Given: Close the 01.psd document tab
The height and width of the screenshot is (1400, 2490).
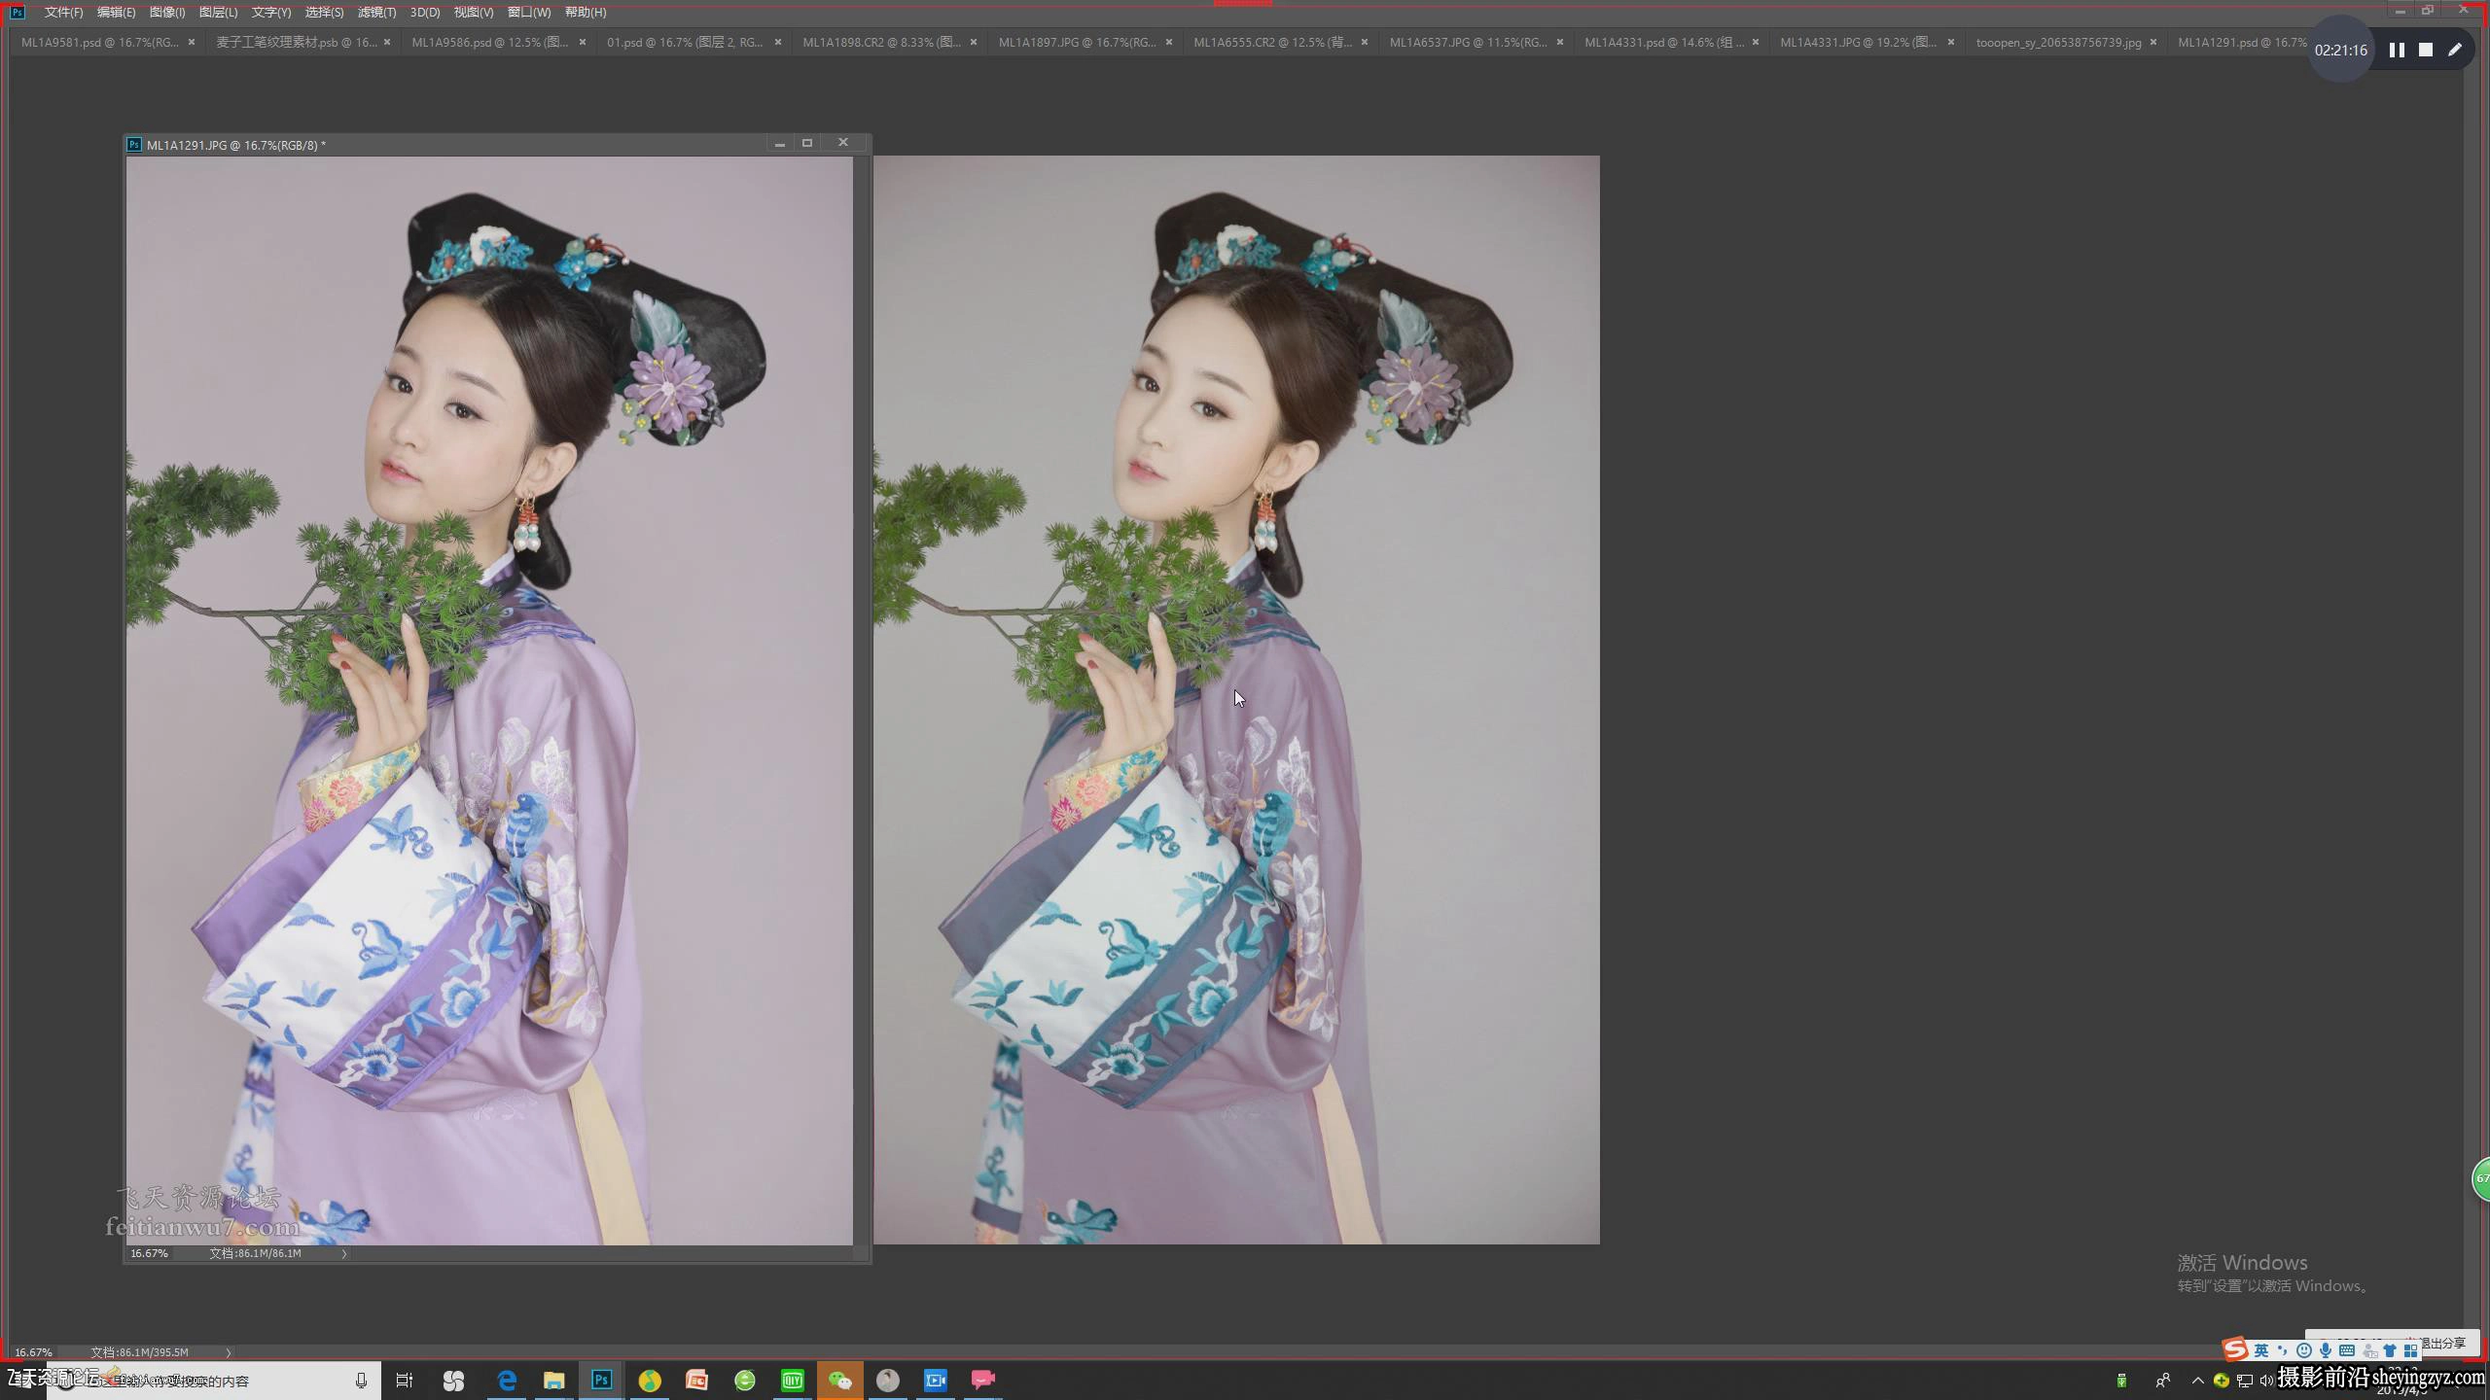Looking at the screenshot, I should click(778, 43).
